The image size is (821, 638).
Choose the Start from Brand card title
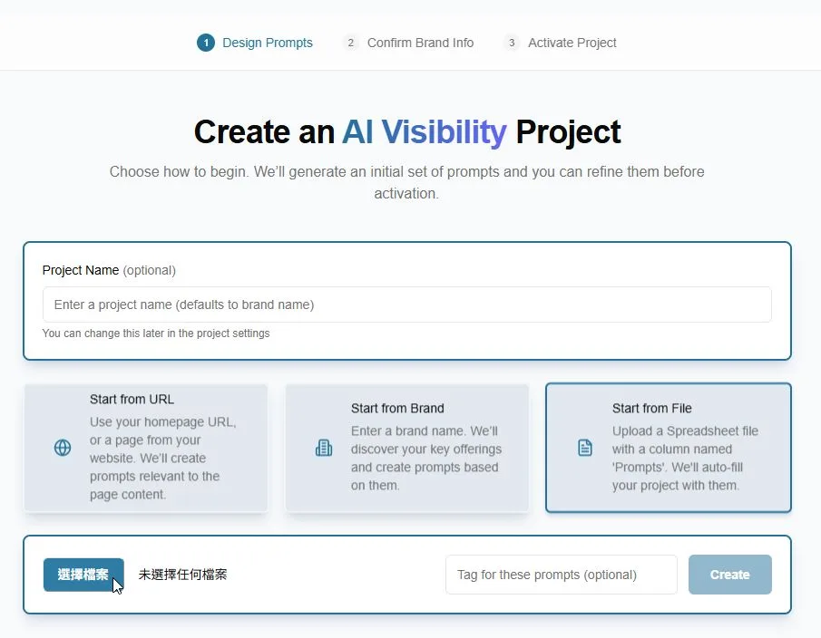pyautogui.click(x=397, y=408)
